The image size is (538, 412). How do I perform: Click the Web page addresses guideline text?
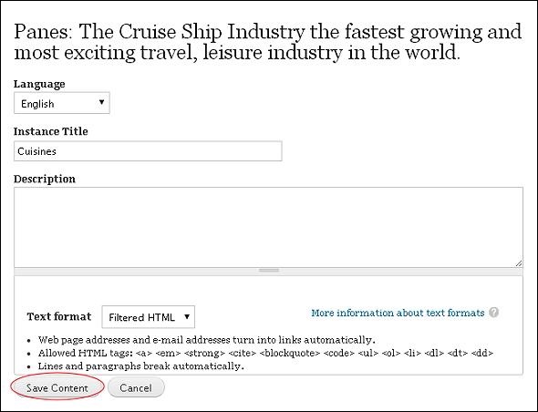tap(207, 340)
